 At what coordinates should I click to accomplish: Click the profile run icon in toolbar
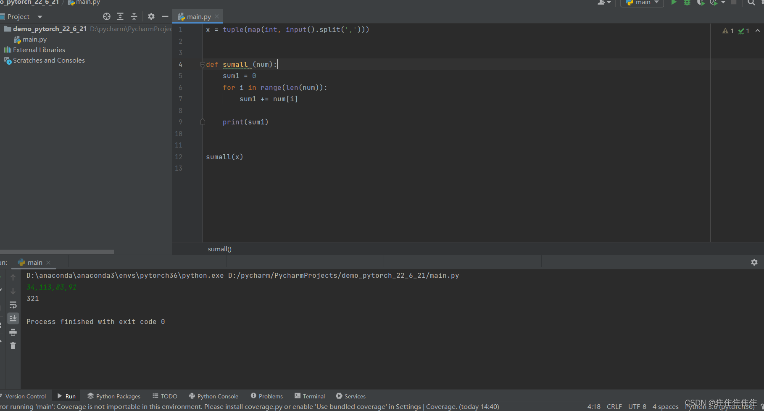click(714, 3)
